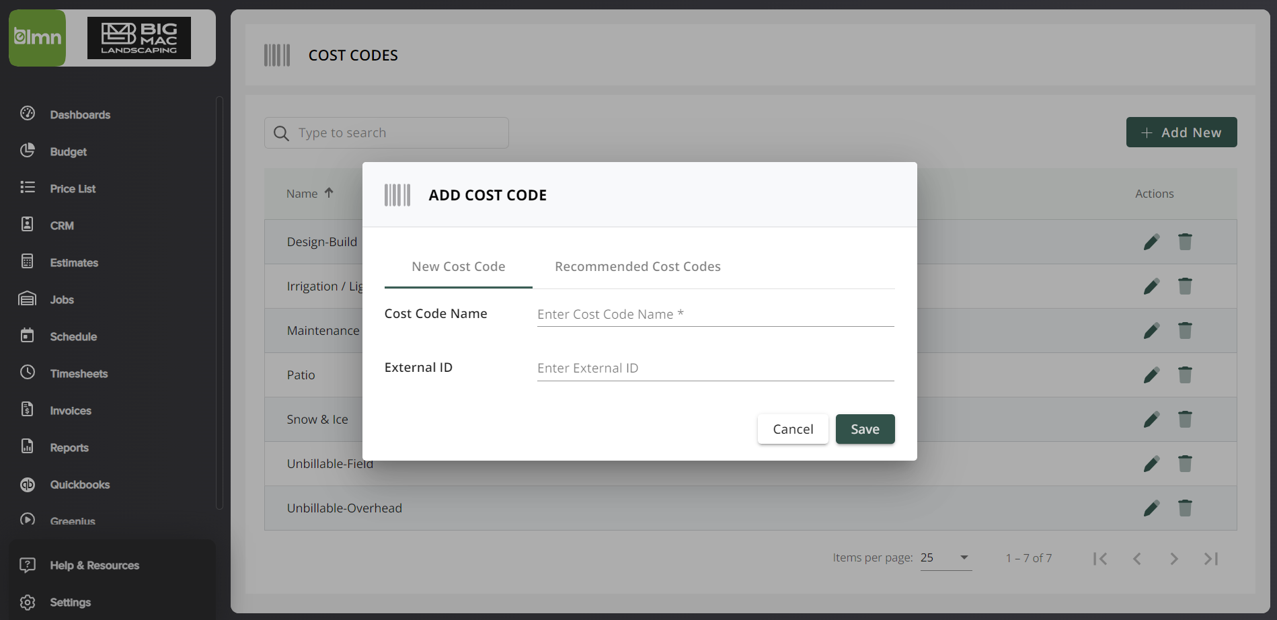Click the LMN green logo
The image size is (1277, 620).
(38, 38)
